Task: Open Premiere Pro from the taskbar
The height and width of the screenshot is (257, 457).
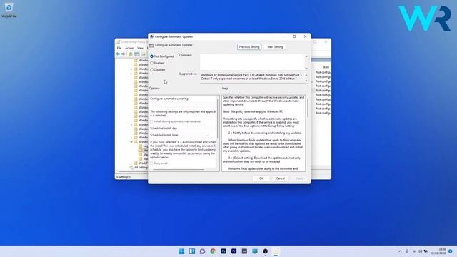Action: [233, 251]
